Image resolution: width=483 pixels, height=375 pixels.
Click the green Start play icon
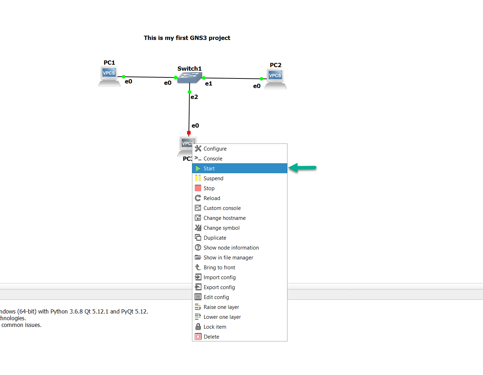(198, 168)
